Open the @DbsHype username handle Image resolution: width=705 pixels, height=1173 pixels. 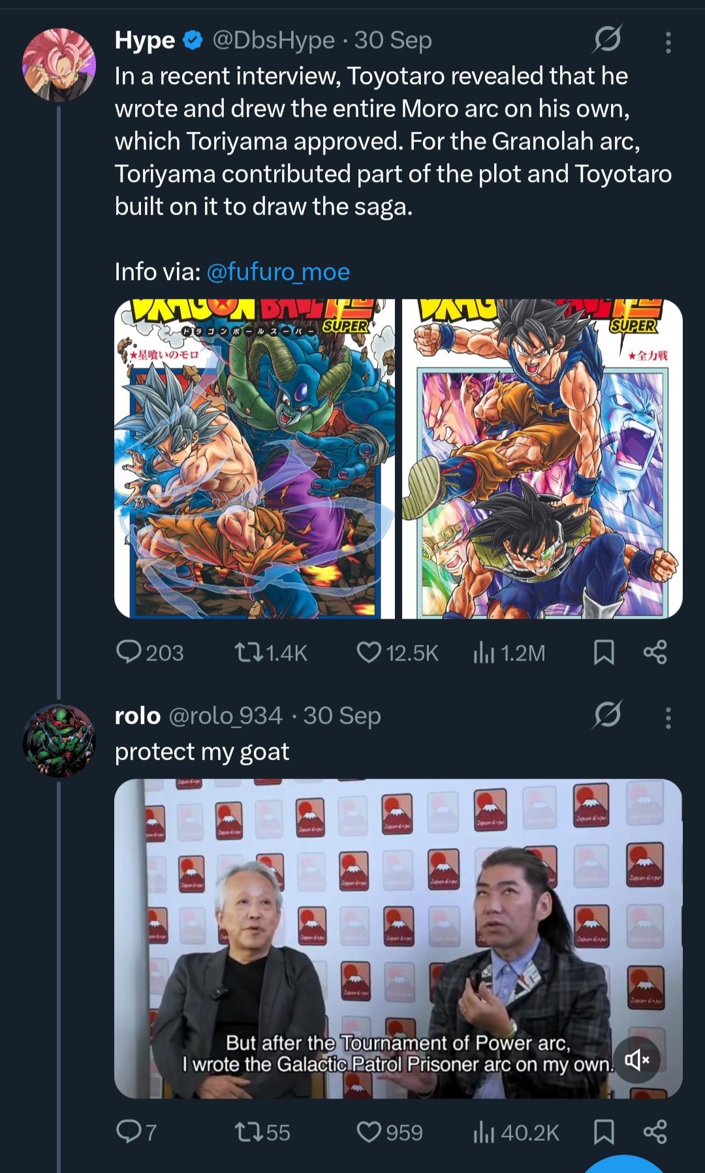(x=273, y=40)
